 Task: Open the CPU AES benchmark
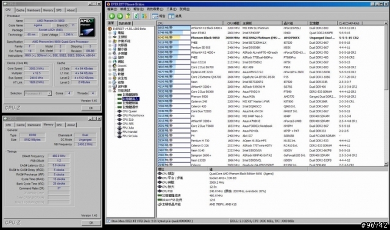tap(126, 124)
